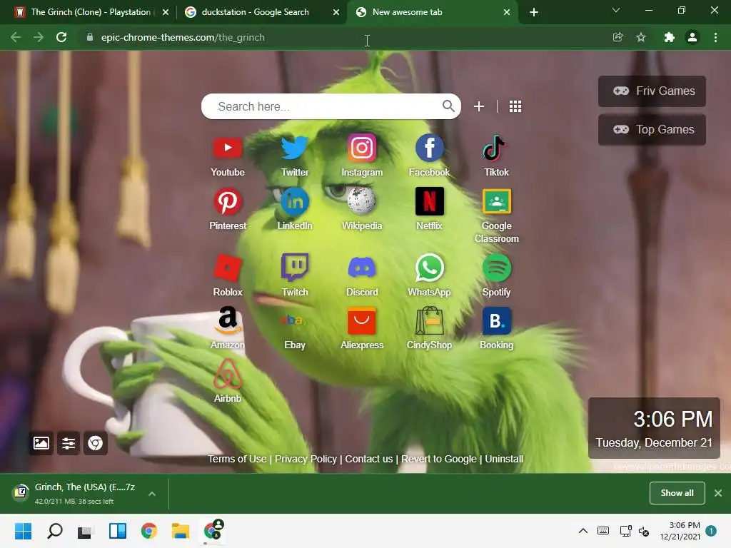The width and height of the screenshot is (731, 548).
Task: Open Top Games button
Action: tap(652, 129)
